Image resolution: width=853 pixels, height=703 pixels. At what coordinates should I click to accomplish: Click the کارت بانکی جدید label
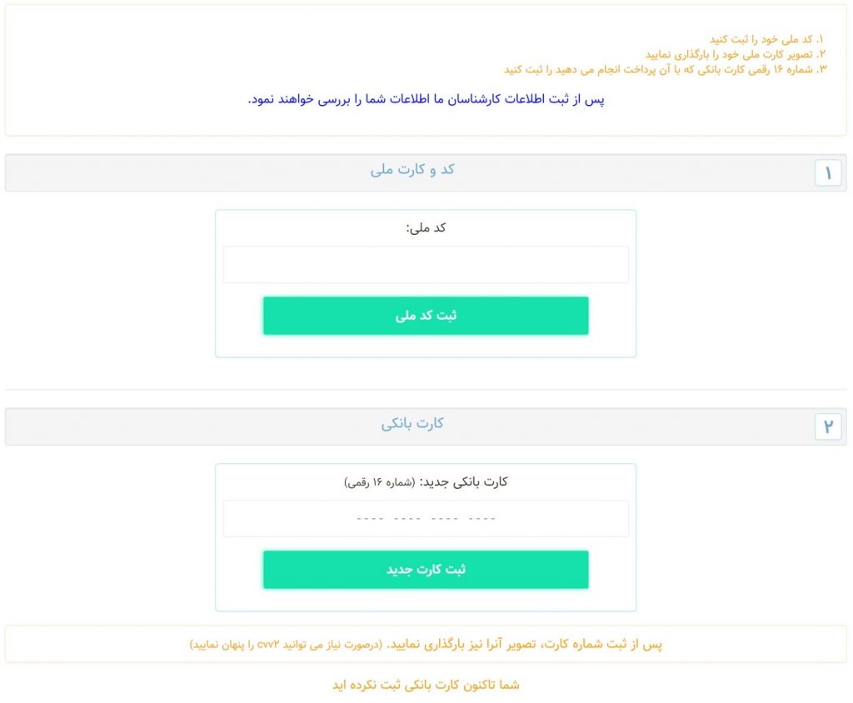tap(463, 482)
